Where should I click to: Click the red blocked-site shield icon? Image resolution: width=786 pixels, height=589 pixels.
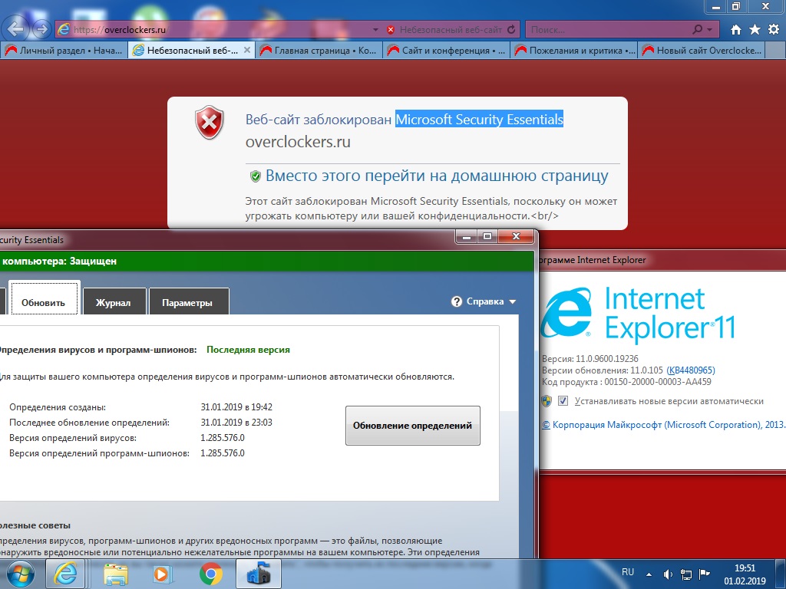coord(209,122)
